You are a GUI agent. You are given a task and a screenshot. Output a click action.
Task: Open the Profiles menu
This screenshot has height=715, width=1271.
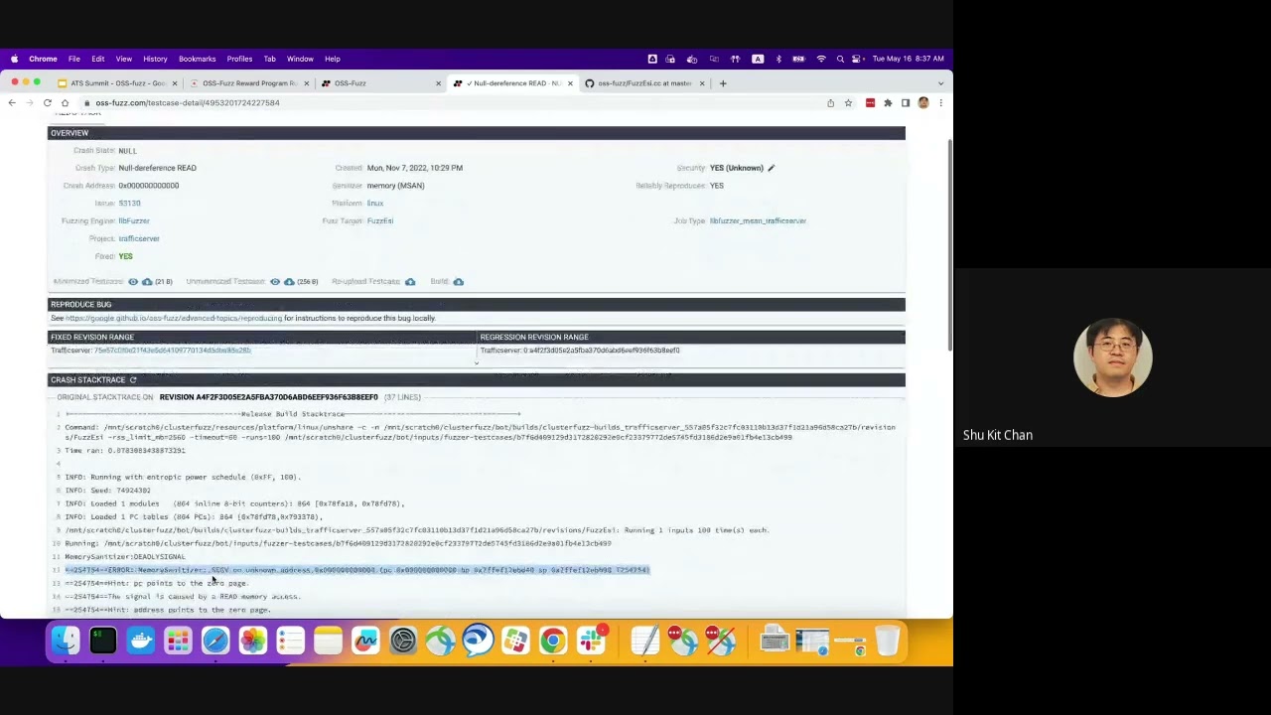pyautogui.click(x=239, y=59)
